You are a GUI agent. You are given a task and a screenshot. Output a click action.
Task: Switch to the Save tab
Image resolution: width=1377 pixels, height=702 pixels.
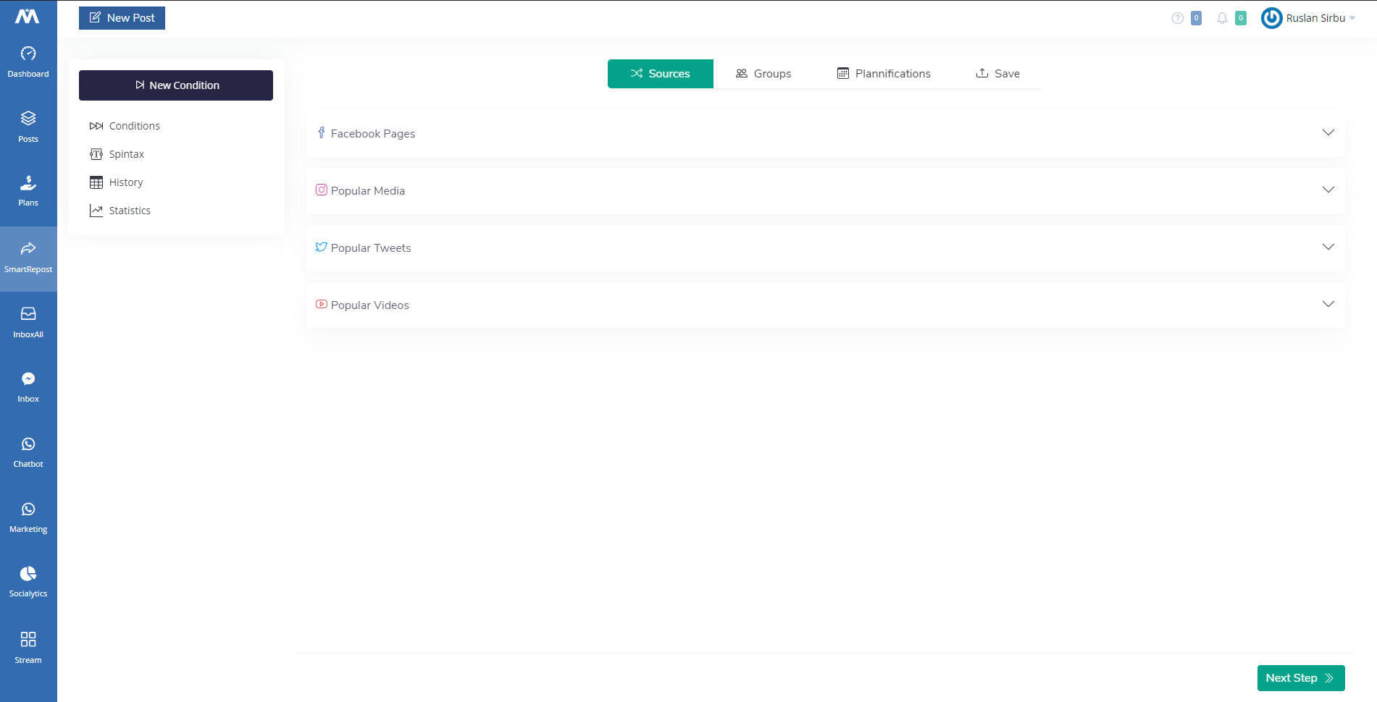pos(998,74)
